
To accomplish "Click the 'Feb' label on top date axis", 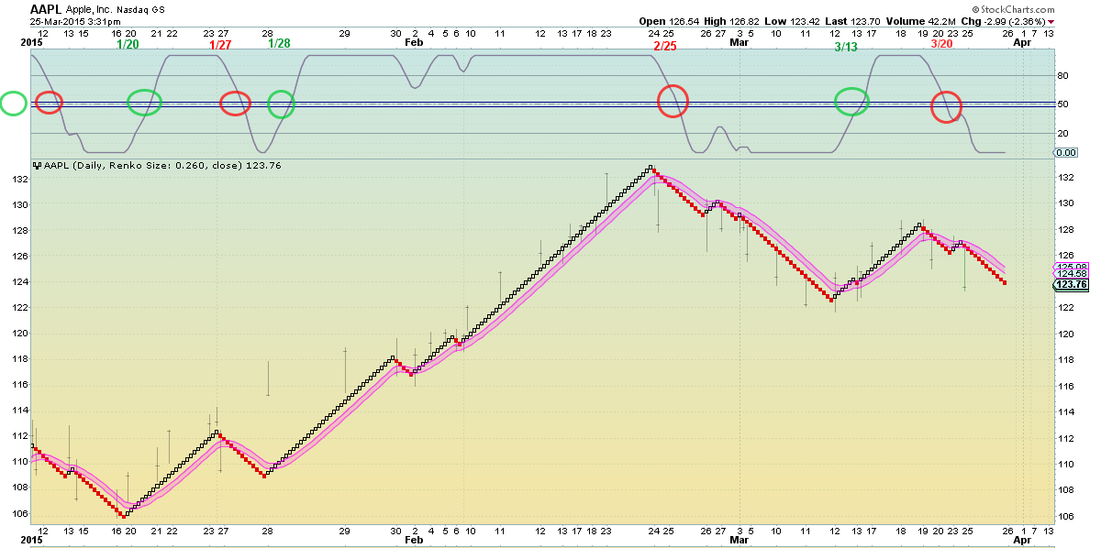I will [414, 42].
